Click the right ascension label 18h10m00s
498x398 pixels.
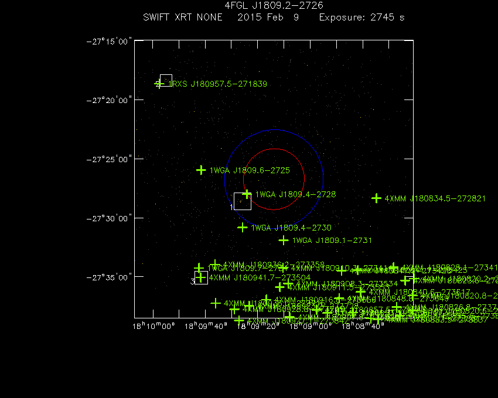(154, 326)
